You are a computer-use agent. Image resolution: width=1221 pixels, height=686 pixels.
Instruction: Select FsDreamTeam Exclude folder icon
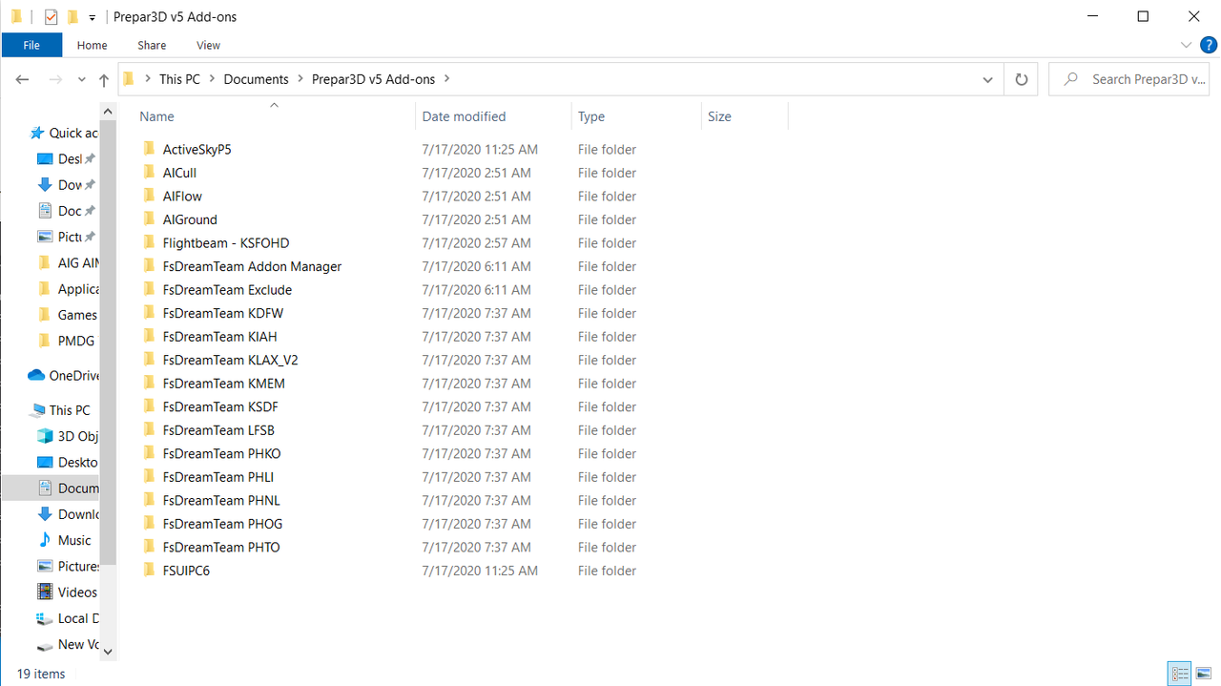click(148, 289)
